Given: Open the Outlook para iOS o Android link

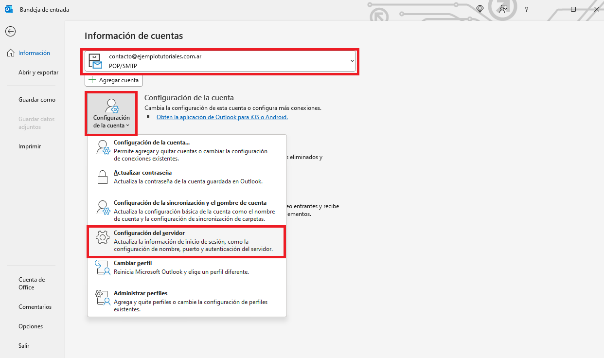Looking at the screenshot, I should [222, 117].
